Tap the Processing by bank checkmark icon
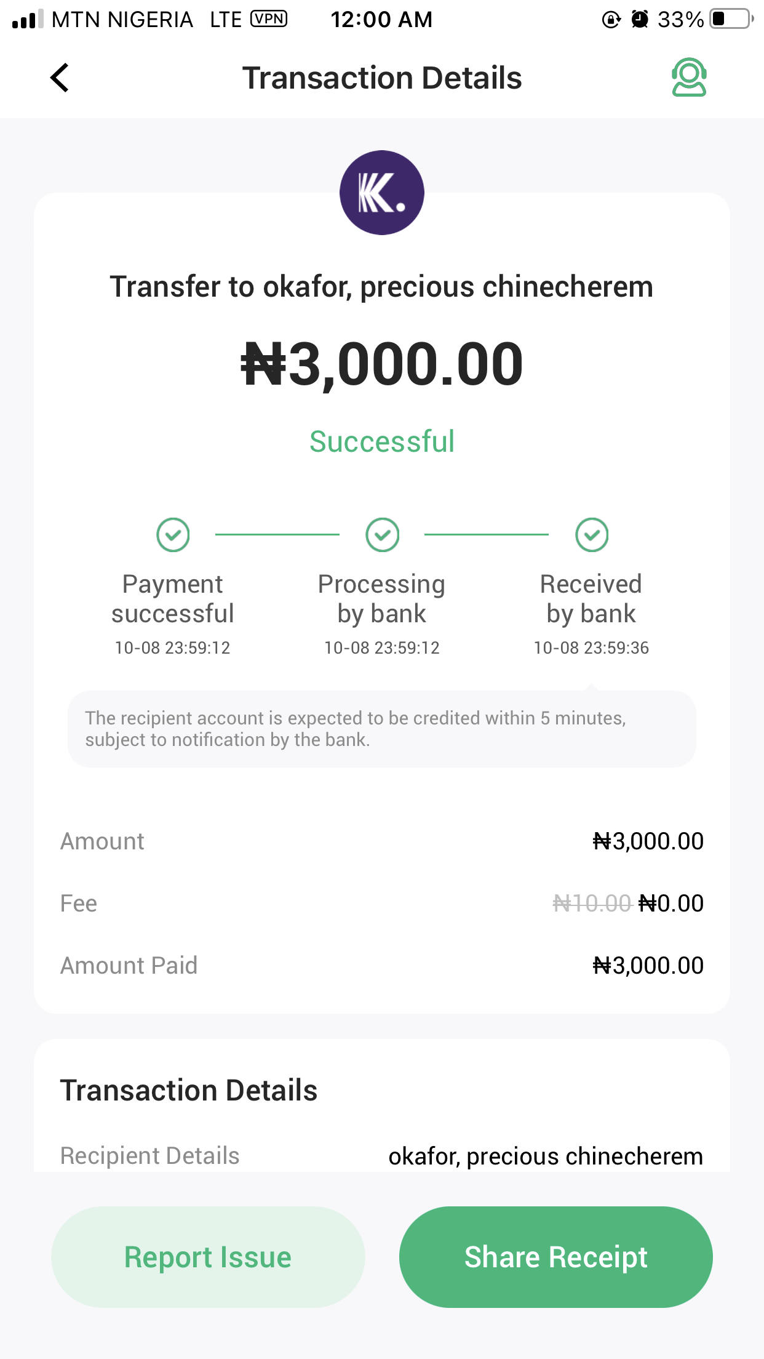The width and height of the screenshot is (764, 1359). click(382, 535)
